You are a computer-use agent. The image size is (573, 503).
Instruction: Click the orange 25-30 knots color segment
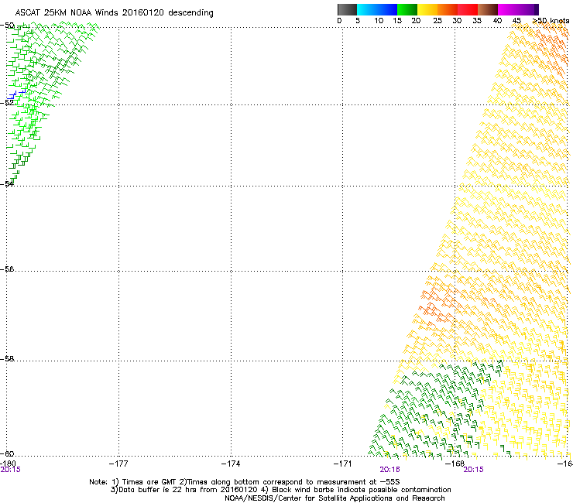pyautogui.click(x=448, y=9)
